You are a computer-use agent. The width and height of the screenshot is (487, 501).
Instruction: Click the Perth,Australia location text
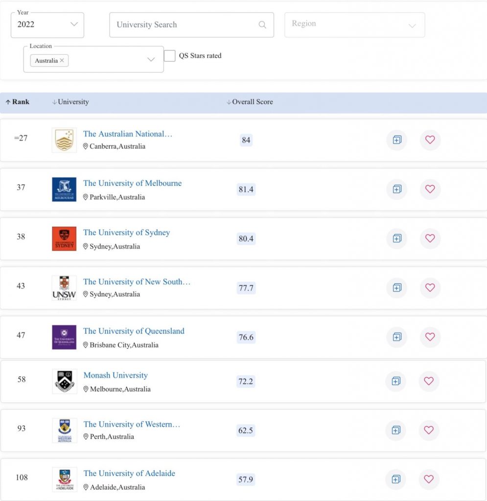(x=112, y=436)
